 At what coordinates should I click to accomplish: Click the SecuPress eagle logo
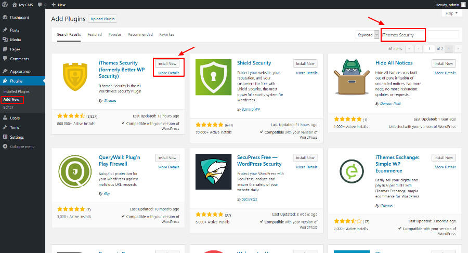tap(213, 171)
